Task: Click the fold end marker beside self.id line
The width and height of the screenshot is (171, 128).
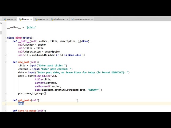Action: [6, 55]
